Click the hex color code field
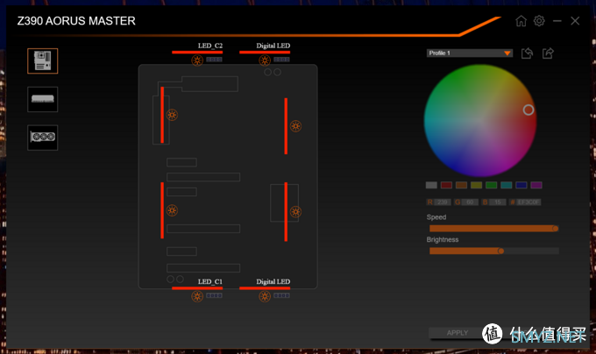The height and width of the screenshot is (354, 596). (529, 202)
